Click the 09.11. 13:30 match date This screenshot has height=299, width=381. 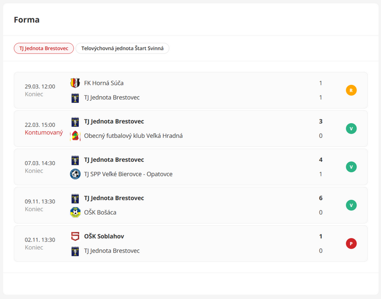(40, 201)
